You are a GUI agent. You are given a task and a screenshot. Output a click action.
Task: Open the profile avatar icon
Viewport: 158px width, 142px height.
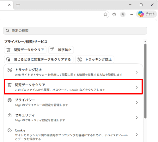click(123, 14)
